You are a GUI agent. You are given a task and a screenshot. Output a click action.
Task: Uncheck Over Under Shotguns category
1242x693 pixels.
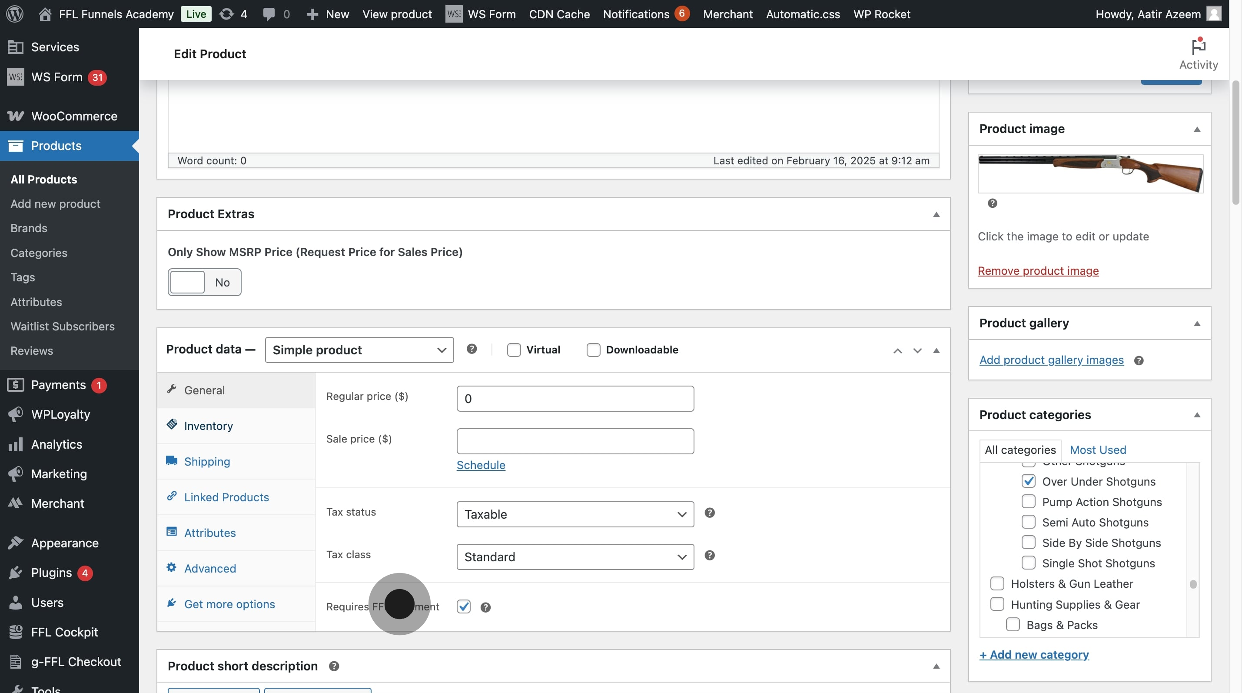tap(1028, 481)
